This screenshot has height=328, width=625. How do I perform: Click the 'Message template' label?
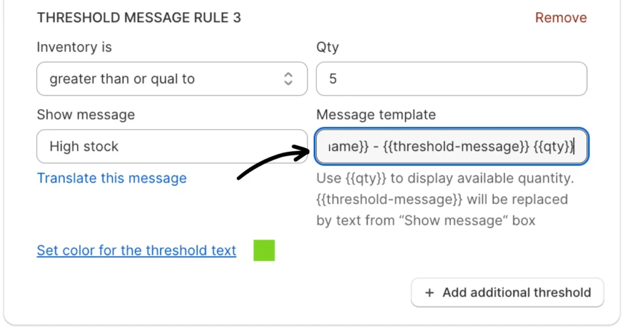coord(376,115)
